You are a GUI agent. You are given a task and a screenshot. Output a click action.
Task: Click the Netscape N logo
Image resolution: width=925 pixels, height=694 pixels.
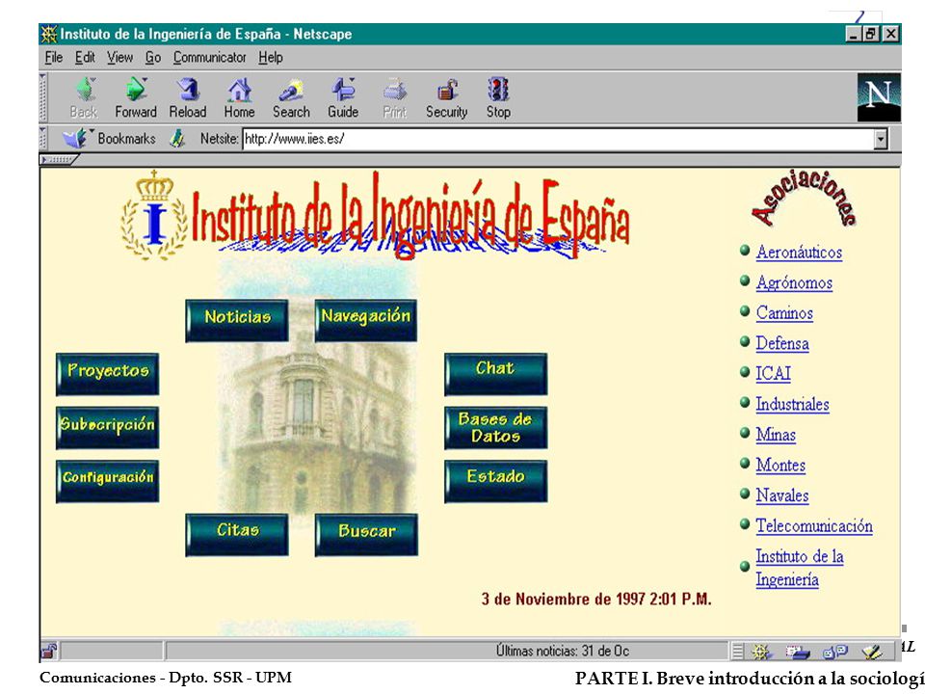[879, 96]
